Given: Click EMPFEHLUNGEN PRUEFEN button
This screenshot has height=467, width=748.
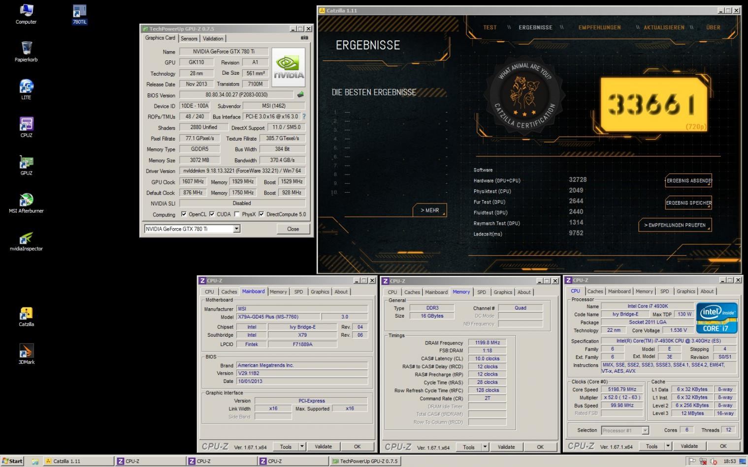Looking at the screenshot, I should pyautogui.click(x=675, y=225).
